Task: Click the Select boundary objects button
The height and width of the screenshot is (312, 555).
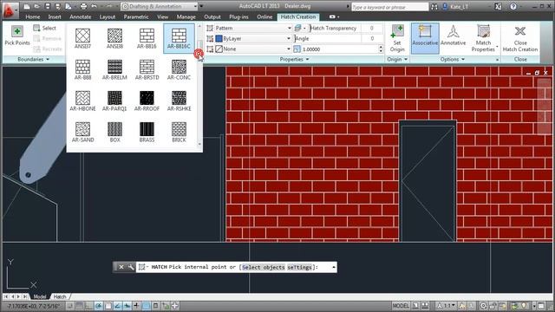Action: (45, 28)
